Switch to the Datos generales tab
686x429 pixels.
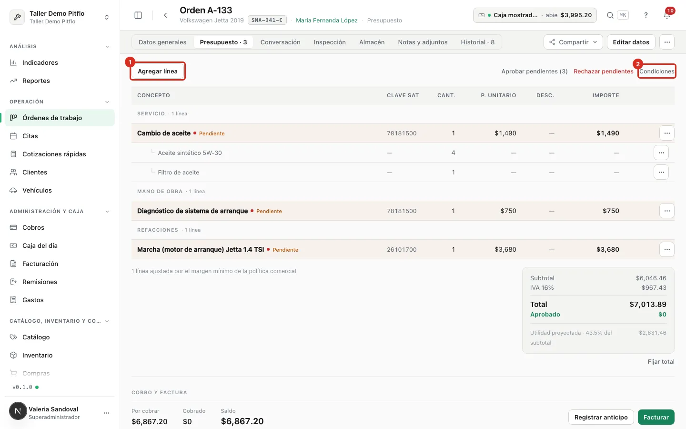coord(162,42)
